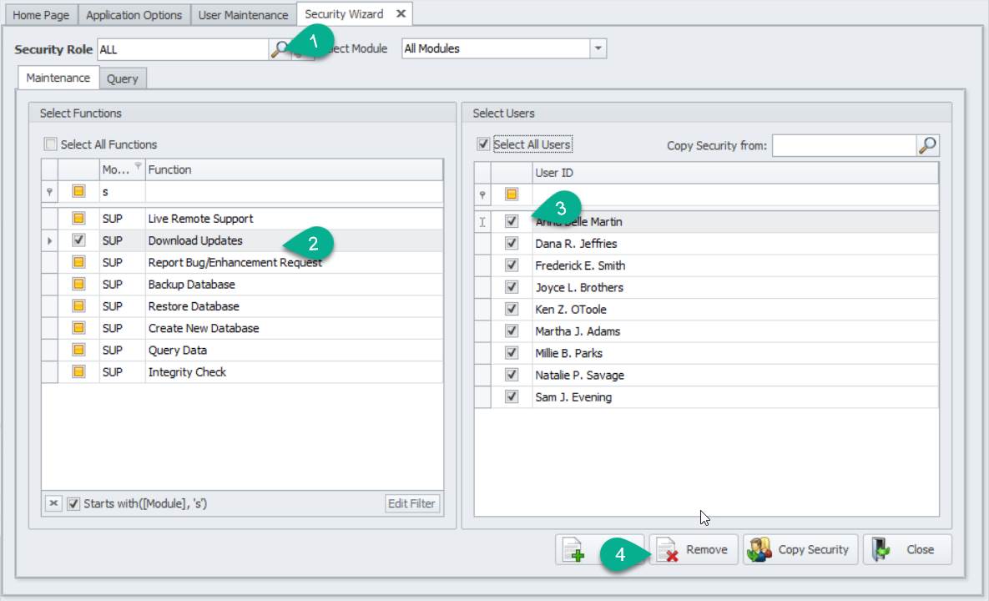989x601 pixels.
Task: Click the Copy Security from magnifier icon
Action: pyautogui.click(x=927, y=145)
